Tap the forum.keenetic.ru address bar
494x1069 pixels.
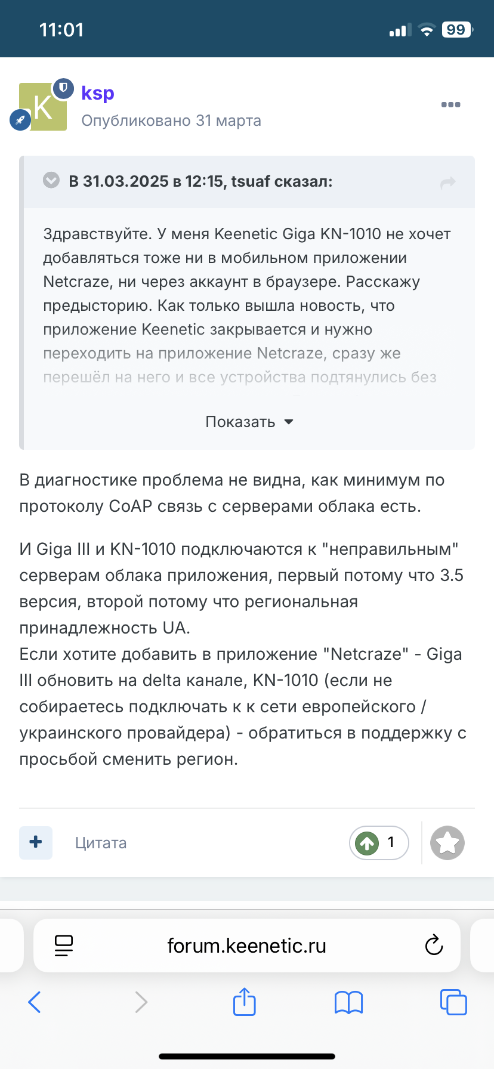pos(246,946)
